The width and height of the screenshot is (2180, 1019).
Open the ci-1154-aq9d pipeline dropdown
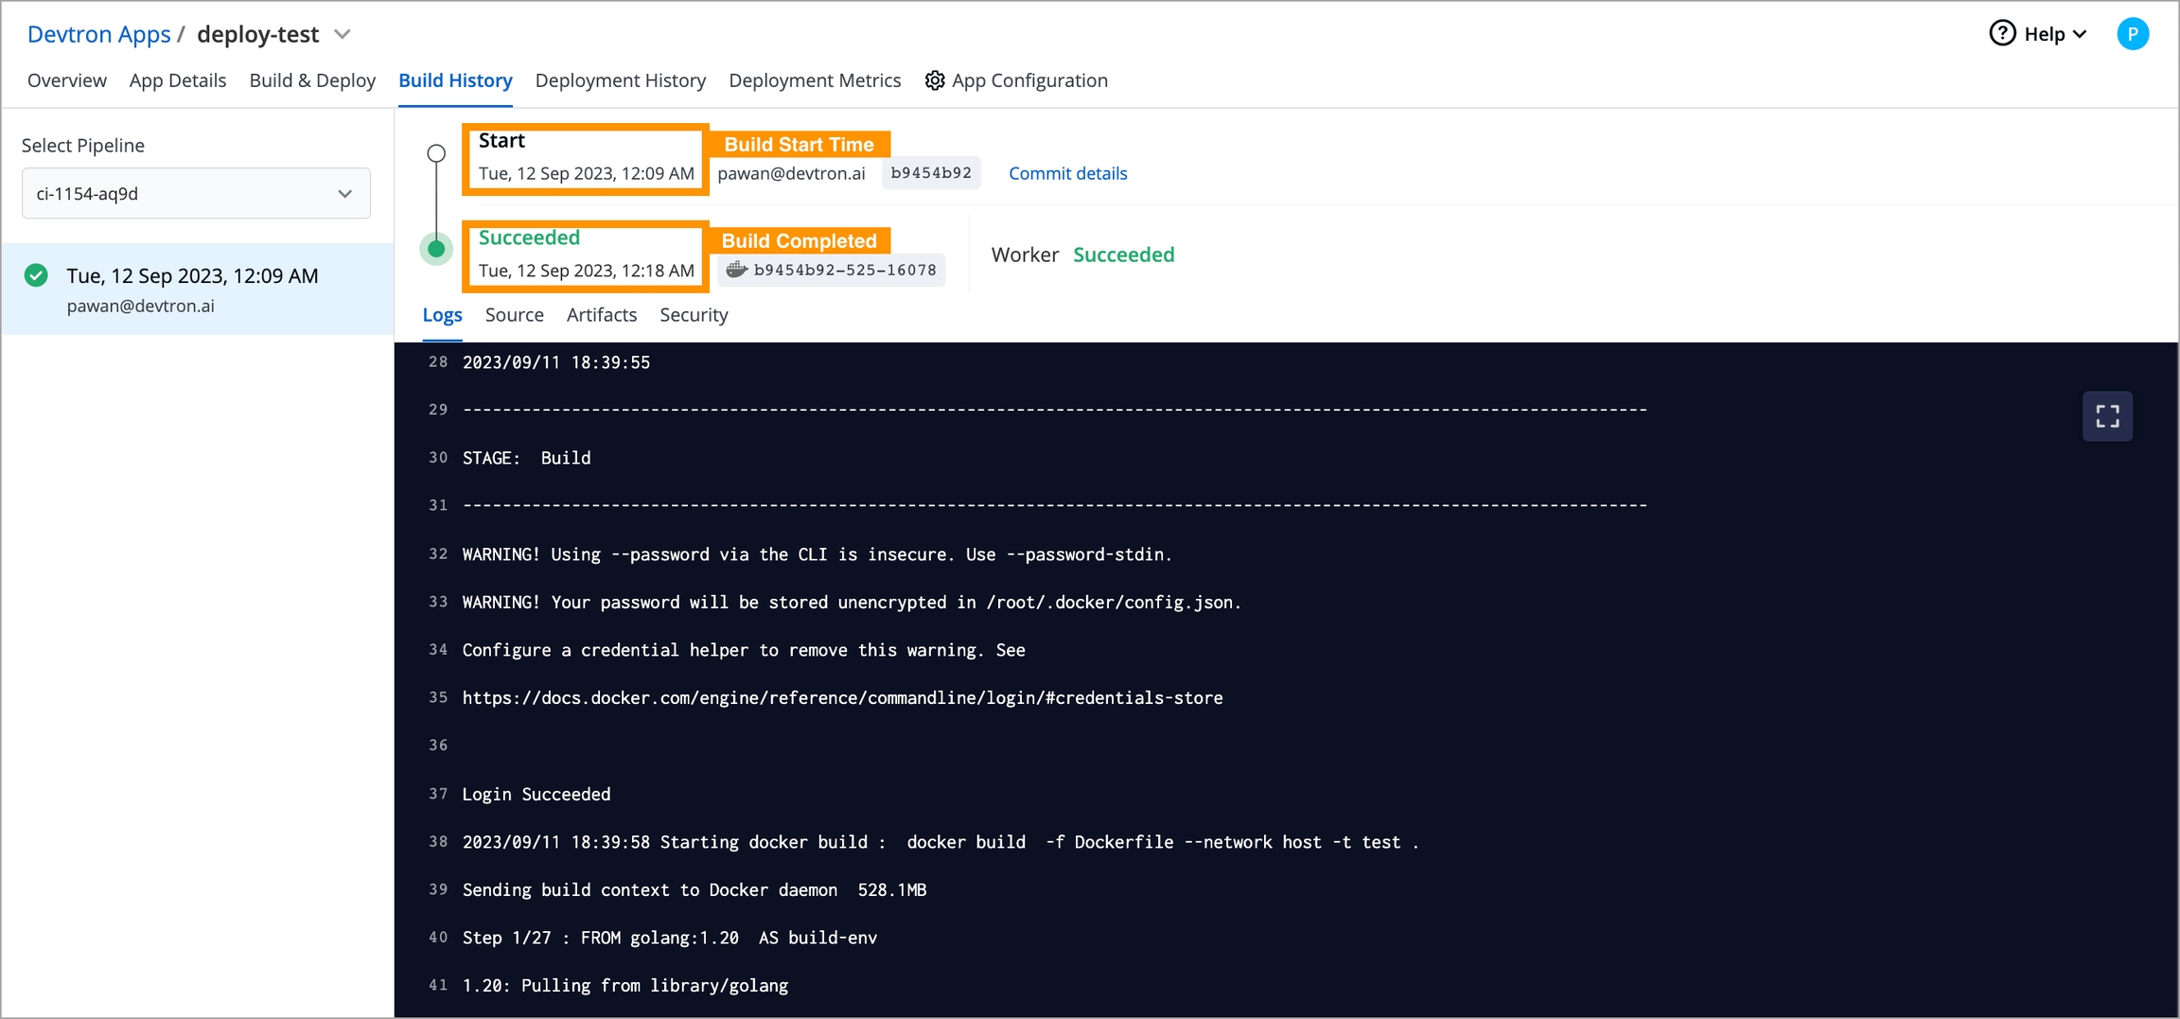[196, 194]
